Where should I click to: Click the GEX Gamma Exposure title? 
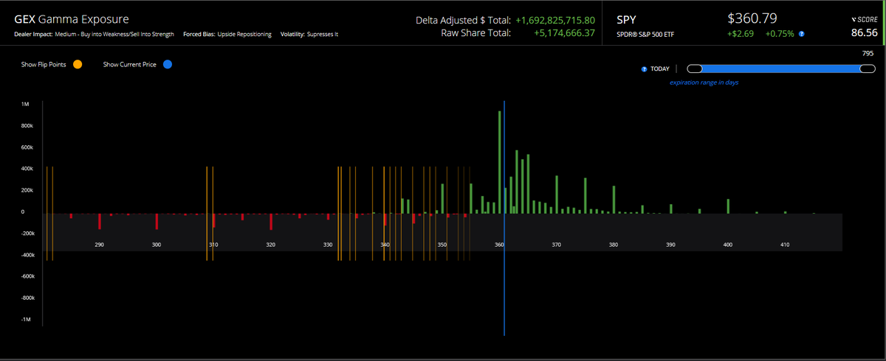[72, 18]
